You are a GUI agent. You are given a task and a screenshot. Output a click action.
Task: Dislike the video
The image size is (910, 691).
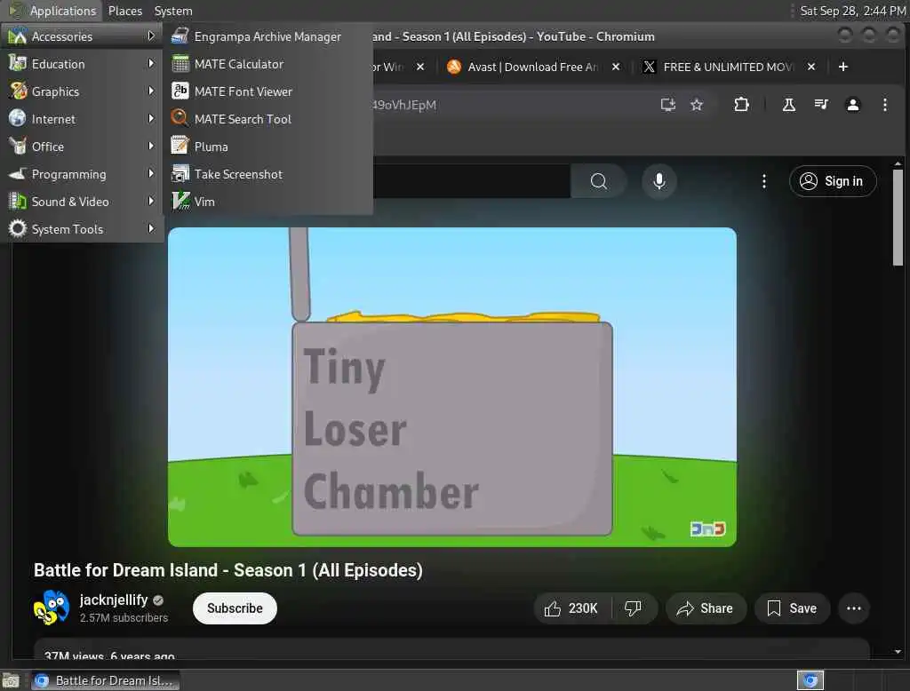click(x=633, y=608)
